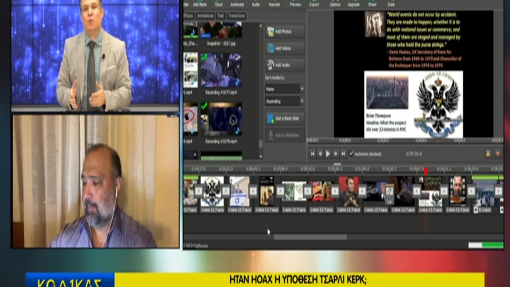
Task: Toggle the Automatic playback checkbox
Action: click(x=351, y=154)
